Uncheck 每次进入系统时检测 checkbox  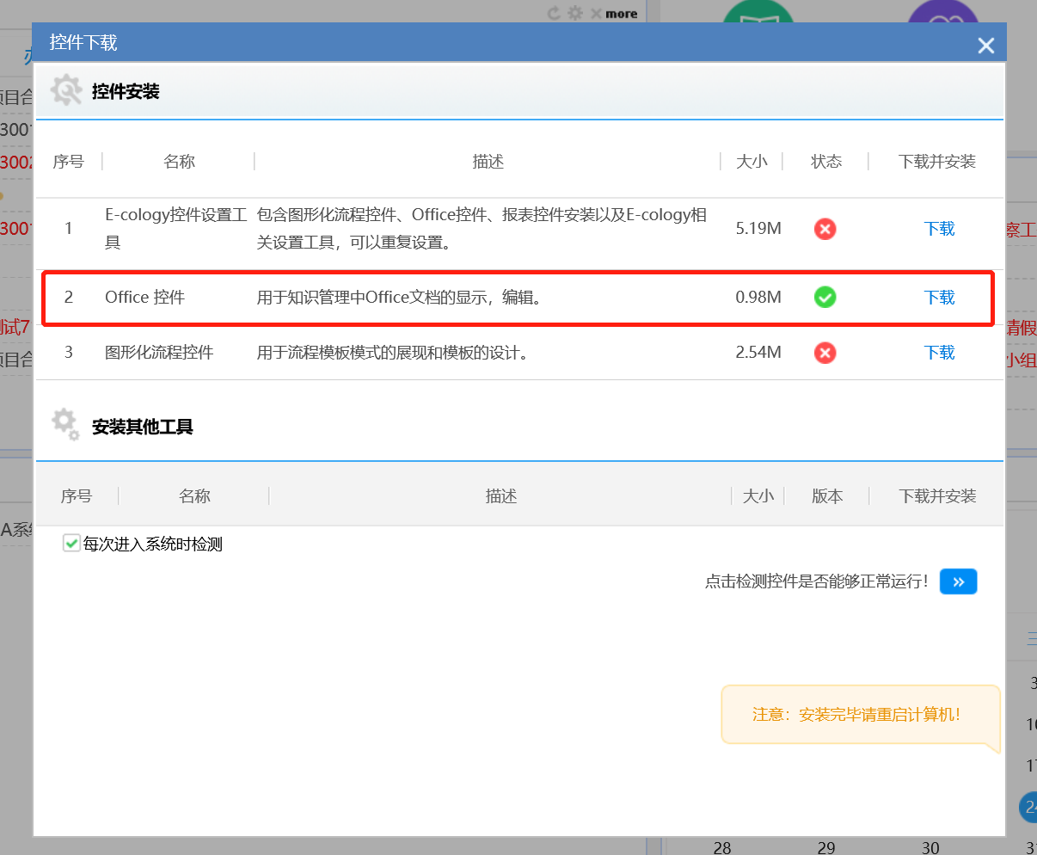pos(71,543)
